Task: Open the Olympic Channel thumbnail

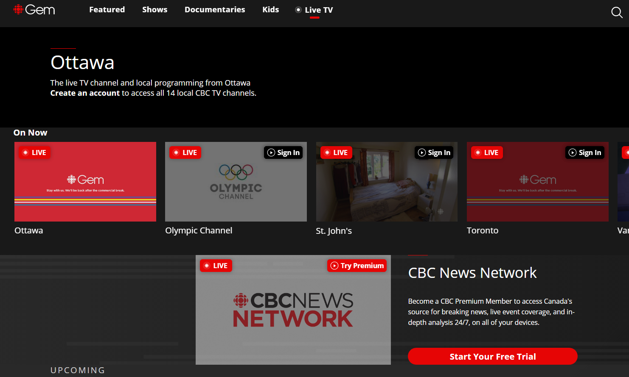Action: [236, 182]
